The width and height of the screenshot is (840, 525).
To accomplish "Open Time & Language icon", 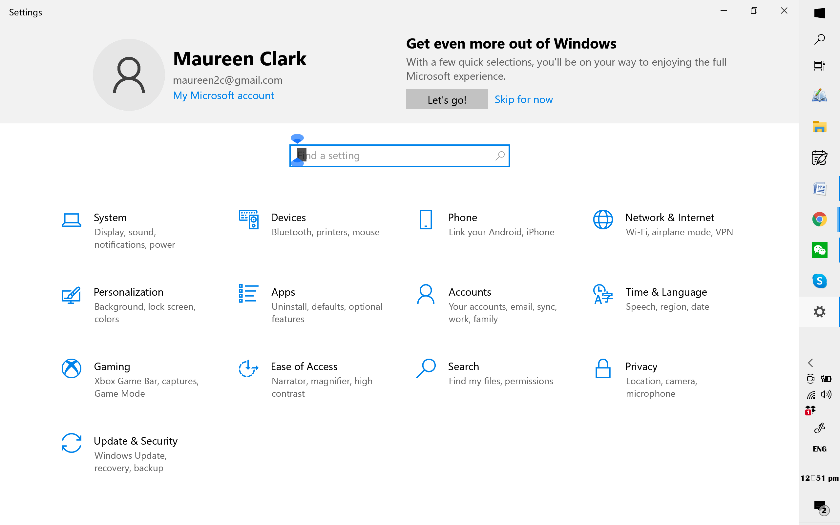I will tap(603, 295).
